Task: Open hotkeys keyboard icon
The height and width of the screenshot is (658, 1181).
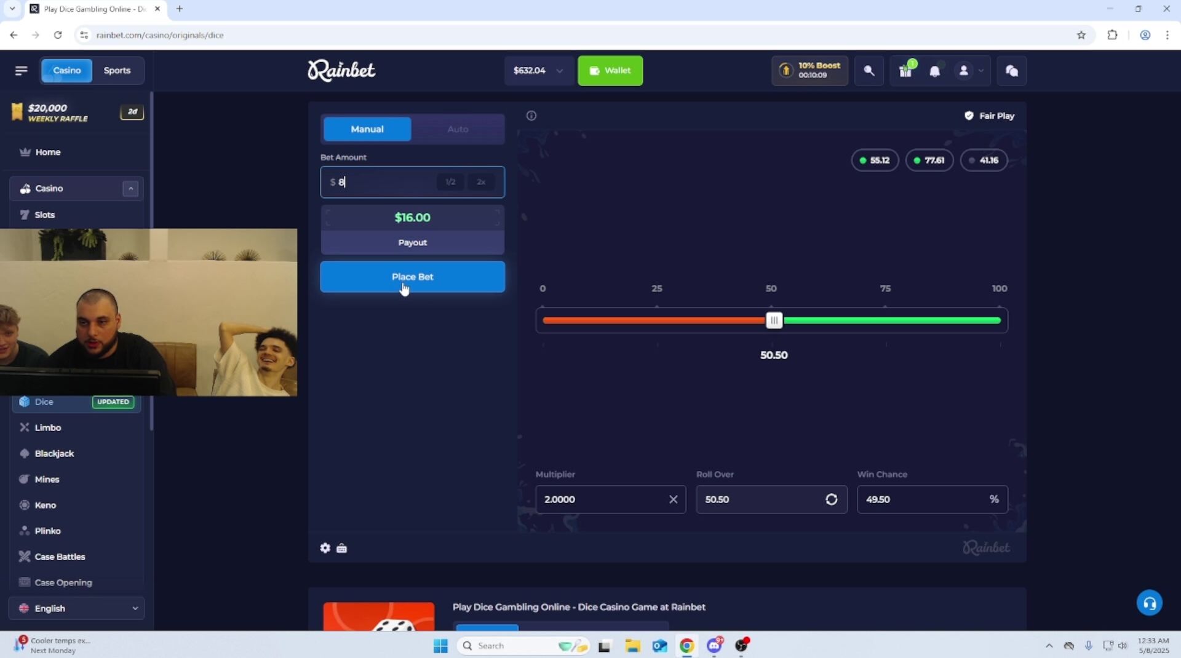Action: [x=342, y=548]
